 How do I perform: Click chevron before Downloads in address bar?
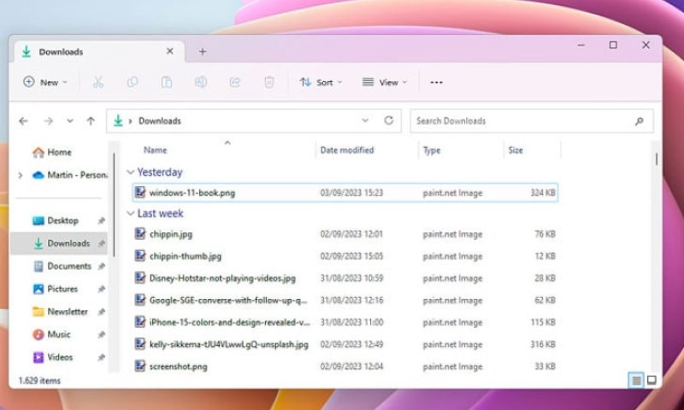(x=130, y=121)
